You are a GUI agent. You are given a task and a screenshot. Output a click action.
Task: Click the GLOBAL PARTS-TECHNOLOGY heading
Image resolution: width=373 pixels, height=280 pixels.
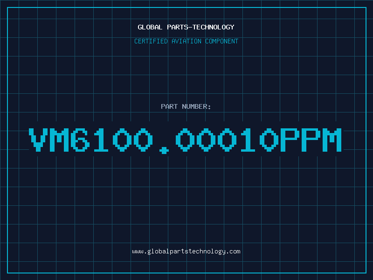(186, 27)
